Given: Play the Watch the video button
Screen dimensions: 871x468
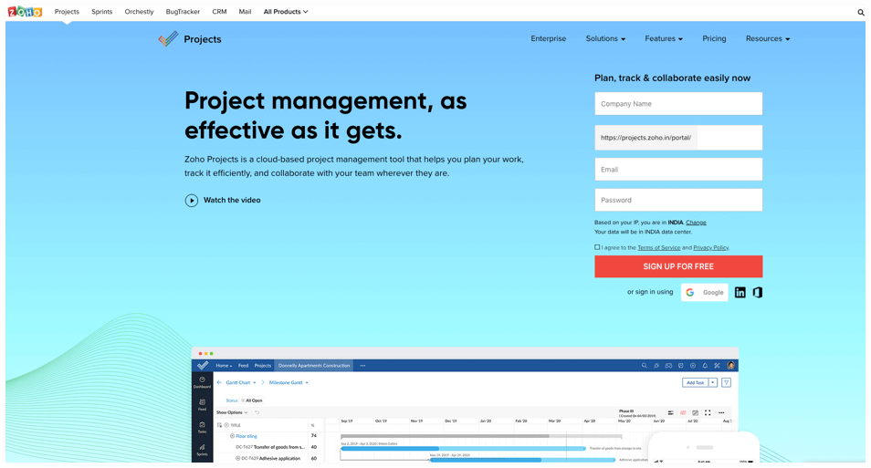Looking at the screenshot, I should pyautogui.click(x=223, y=201).
